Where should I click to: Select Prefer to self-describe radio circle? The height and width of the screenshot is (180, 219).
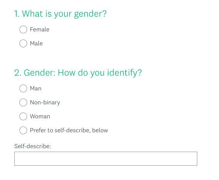(23, 130)
